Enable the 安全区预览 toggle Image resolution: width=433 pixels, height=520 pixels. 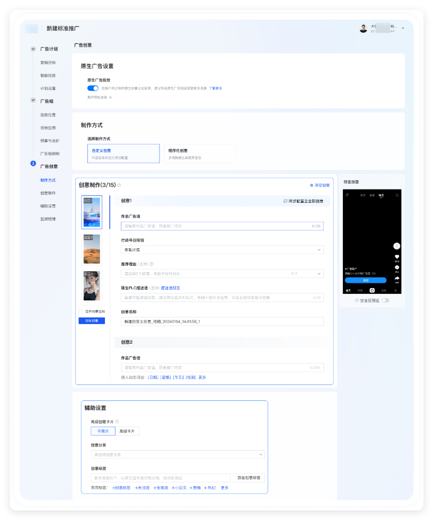(x=385, y=300)
